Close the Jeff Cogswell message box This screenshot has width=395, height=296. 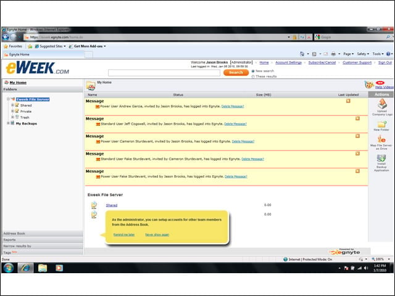click(357, 118)
